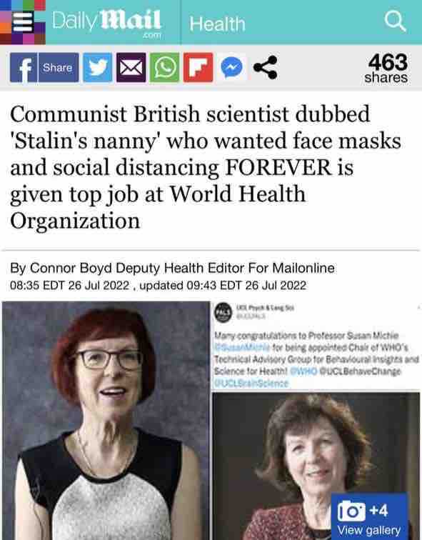Viewport: 422px width, 540px height.
Task: Send article via Messenger icon
Action: coord(231,67)
